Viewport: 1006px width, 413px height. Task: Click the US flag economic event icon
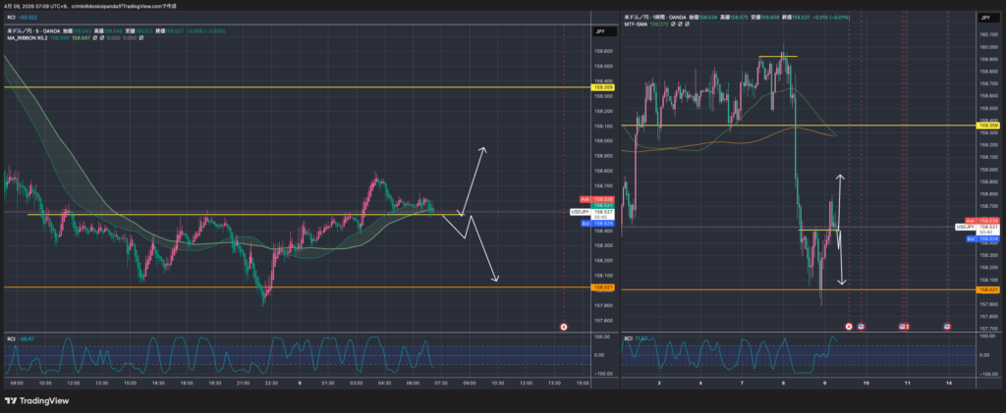[862, 326]
